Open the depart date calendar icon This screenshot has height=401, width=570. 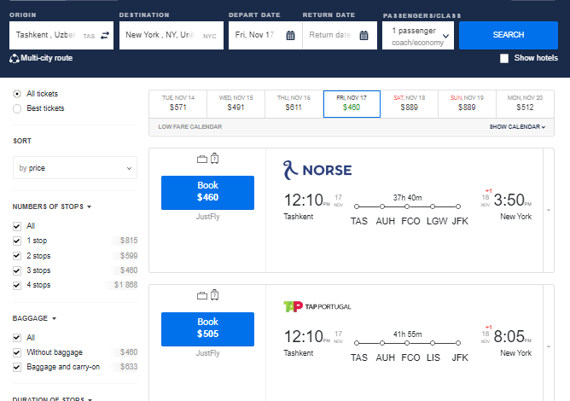click(290, 36)
